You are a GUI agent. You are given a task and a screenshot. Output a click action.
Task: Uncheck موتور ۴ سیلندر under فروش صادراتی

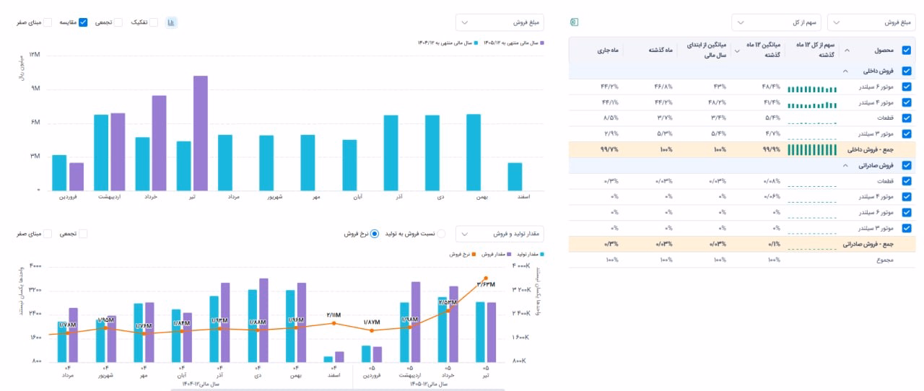pyautogui.click(x=907, y=197)
